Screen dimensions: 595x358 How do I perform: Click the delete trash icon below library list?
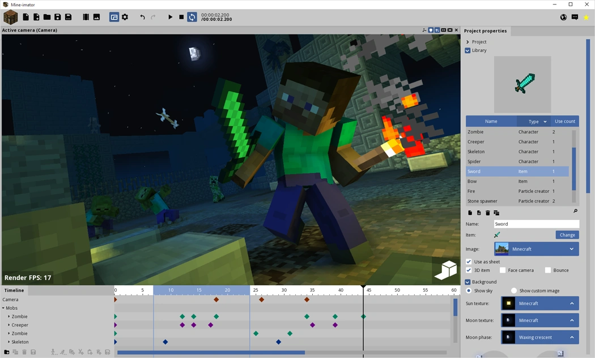click(487, 213)
